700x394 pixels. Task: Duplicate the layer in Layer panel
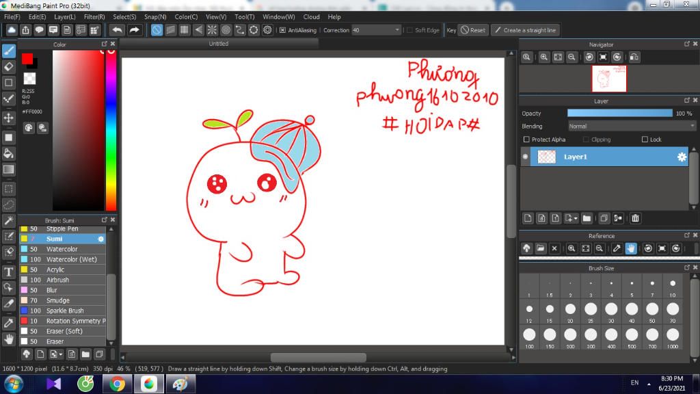(x=604, y=218)
